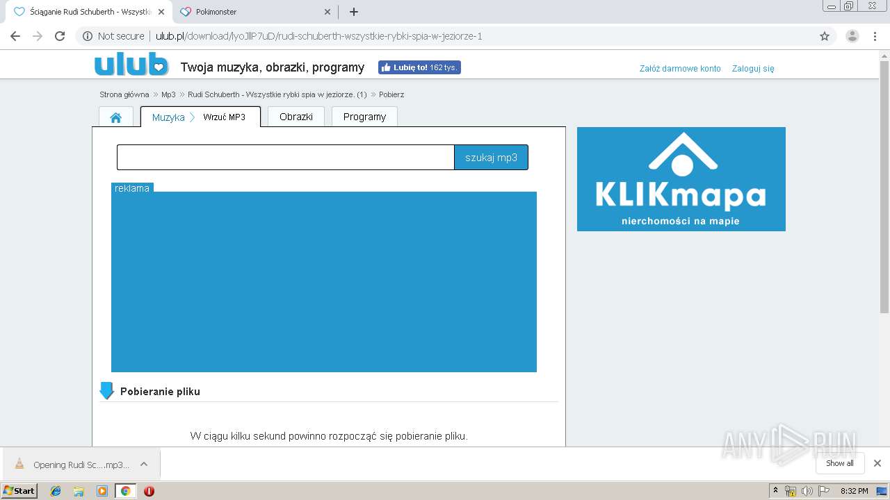Open the Mp3 breadcrumb link

point(168,94)
